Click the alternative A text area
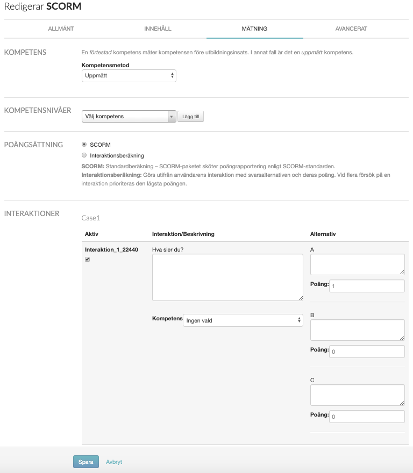The width and height of the screenshot is (413, 473). pos(357,264)
